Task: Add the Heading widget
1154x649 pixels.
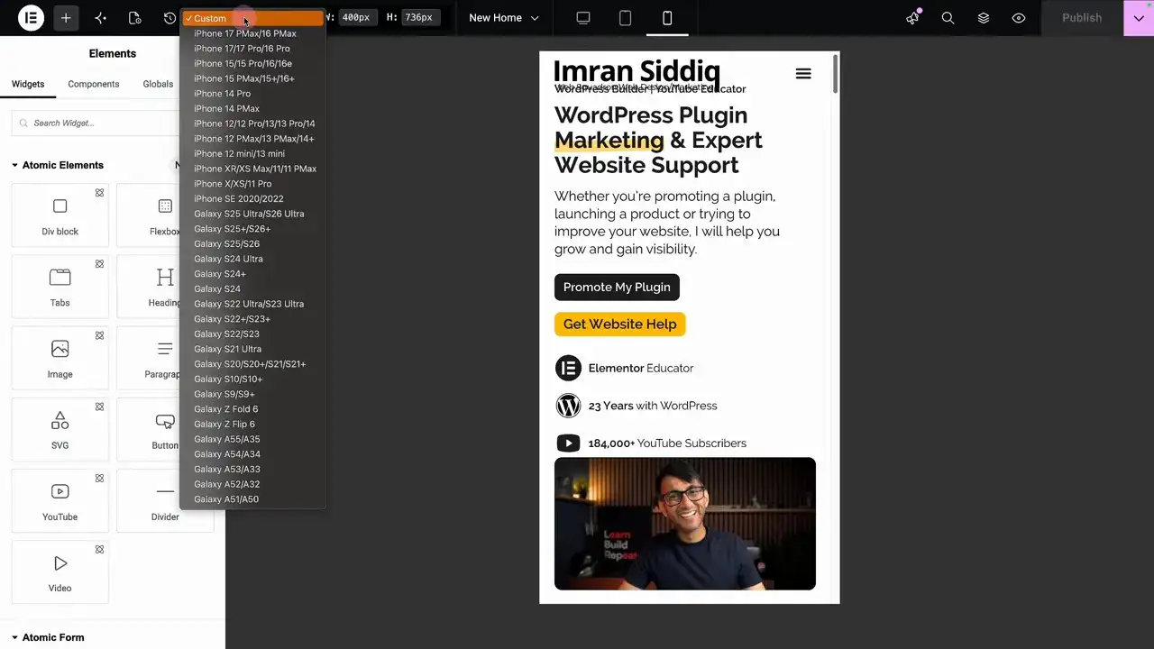Action: pyautogui.click(x=165, y=287)
